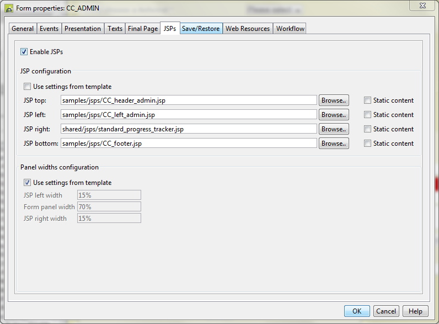Browse for the JSP bottom file
Viewport: 439px width, 324px height.
[x=334, y=144]
